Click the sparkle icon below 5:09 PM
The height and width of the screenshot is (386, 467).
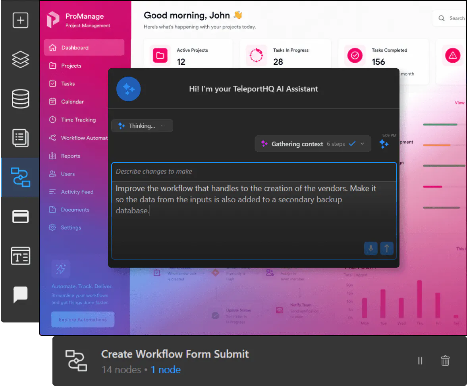(x=384, y=145)
